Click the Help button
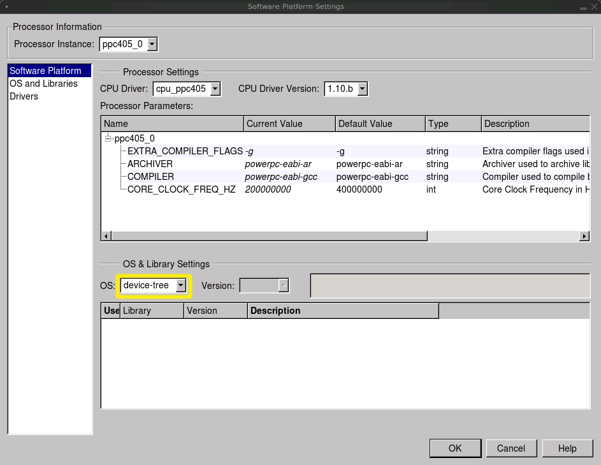Screen dimensions: 601x465 [x=567, y=448]
